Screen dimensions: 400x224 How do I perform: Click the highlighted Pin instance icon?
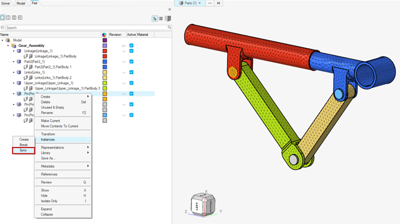pyautogui.click(x=19, y=94)
